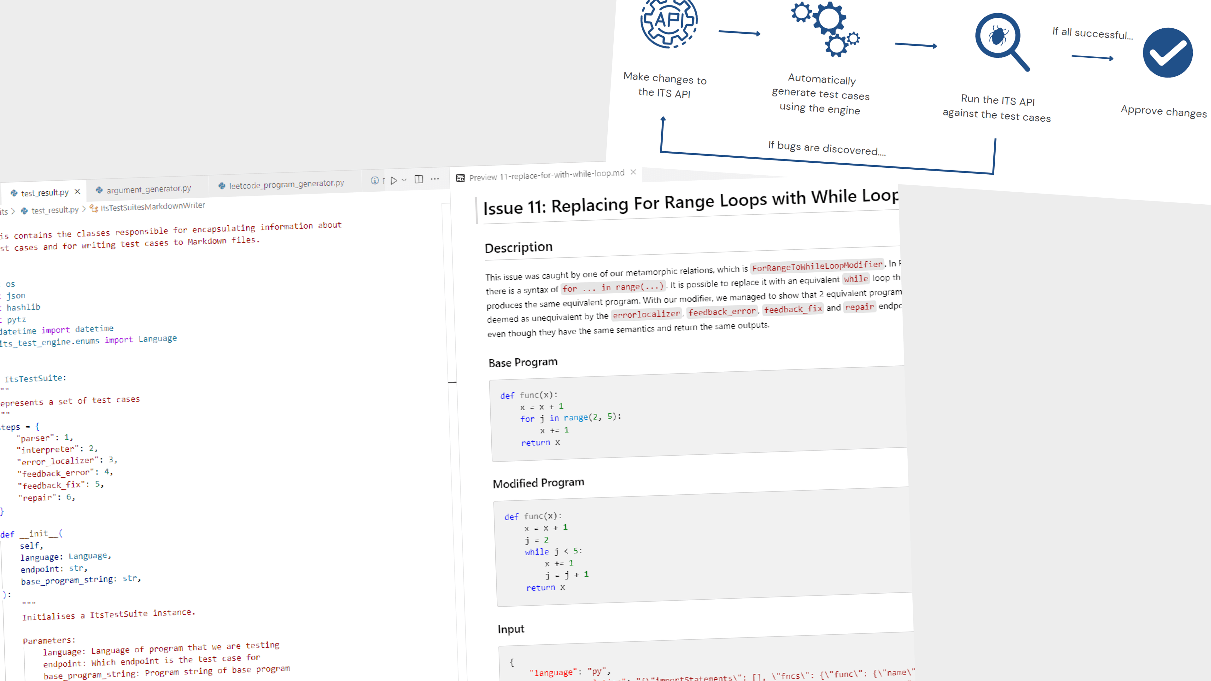Close the test_result.py editor tab
This screenshot has height=681, width=1211.
77,192
